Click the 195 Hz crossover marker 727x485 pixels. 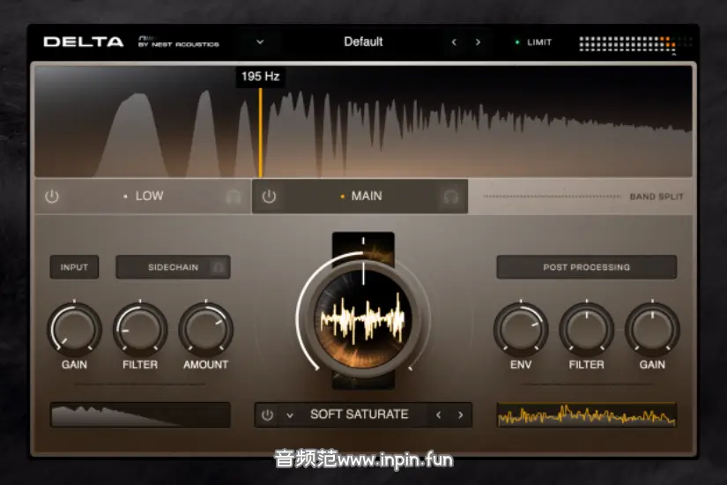click(261, 132)
